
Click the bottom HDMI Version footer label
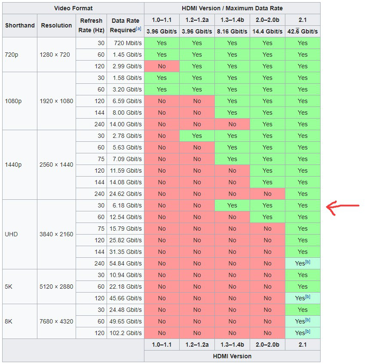pos(232,356)
